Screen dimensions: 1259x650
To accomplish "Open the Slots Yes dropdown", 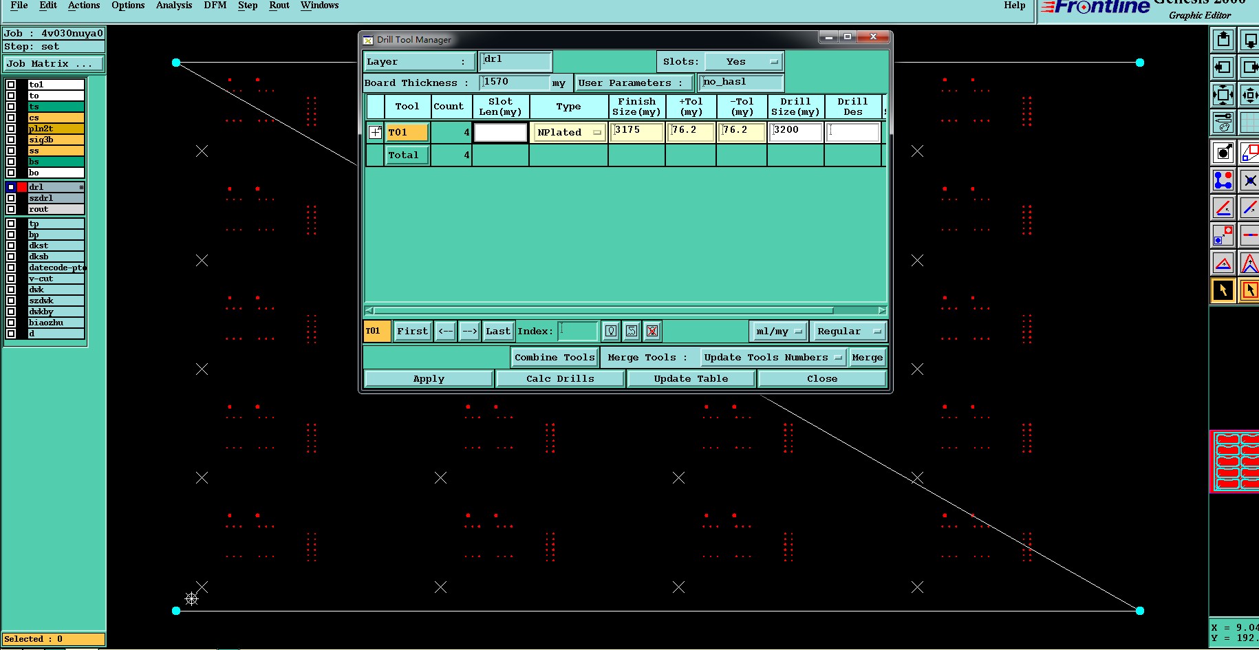I will (744, 61).
